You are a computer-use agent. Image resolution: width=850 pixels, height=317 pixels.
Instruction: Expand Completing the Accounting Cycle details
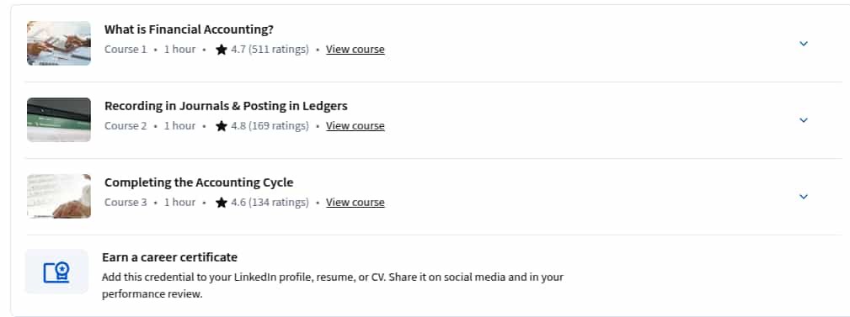click(804, 197)
